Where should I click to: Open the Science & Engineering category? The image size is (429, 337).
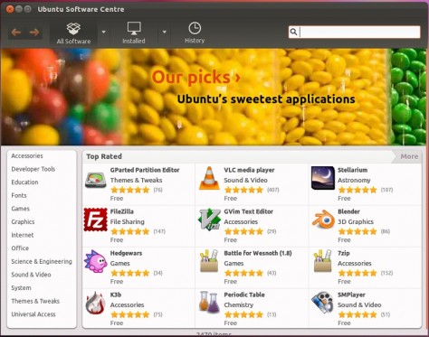coord(42,261)
